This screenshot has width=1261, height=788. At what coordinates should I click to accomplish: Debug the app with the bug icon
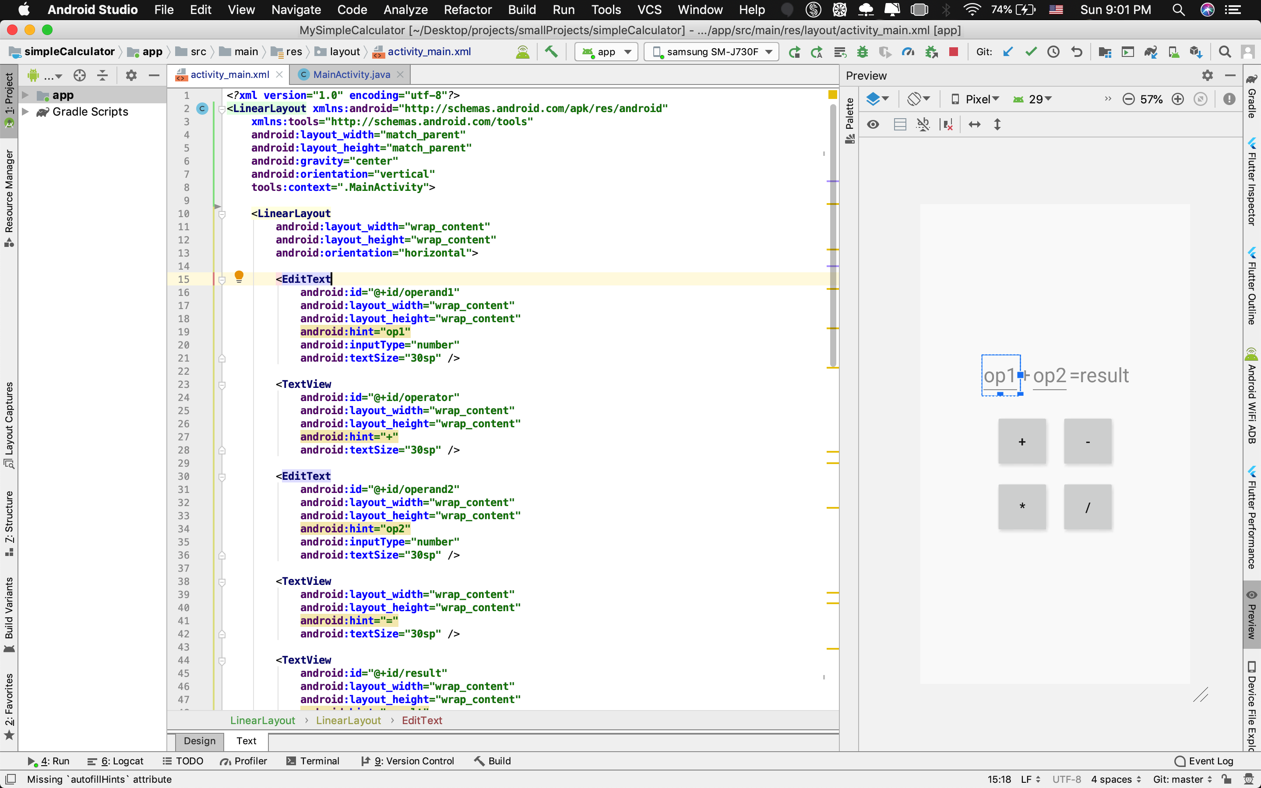coord(863,52)
